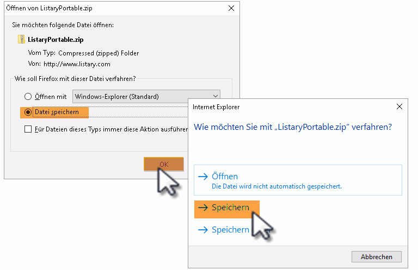Click the arrow icon on highlighted Speichern
This screenshot has height=270, width=418.
pyautogui.click(x=203, y=208)
